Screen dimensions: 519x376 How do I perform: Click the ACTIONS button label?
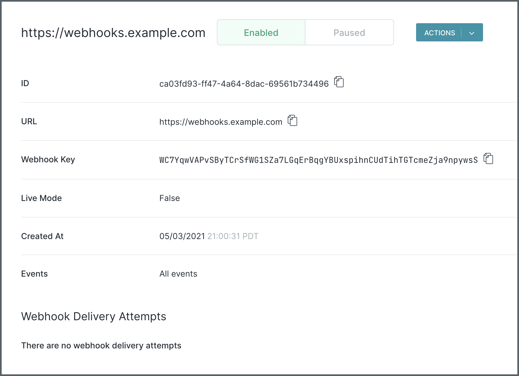[x=439, y=33]
